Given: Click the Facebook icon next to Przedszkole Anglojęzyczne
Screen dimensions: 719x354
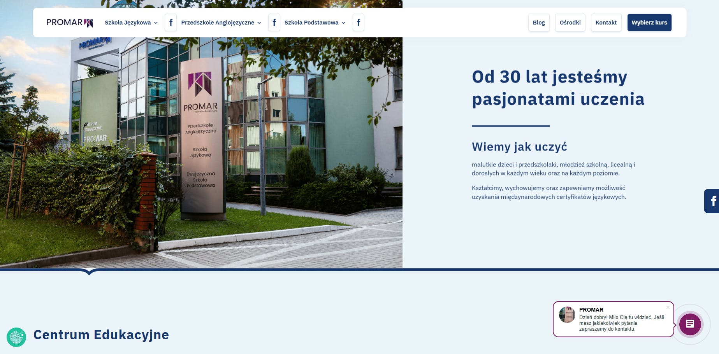Looking at the screenshot, I should tap(274, 23).
